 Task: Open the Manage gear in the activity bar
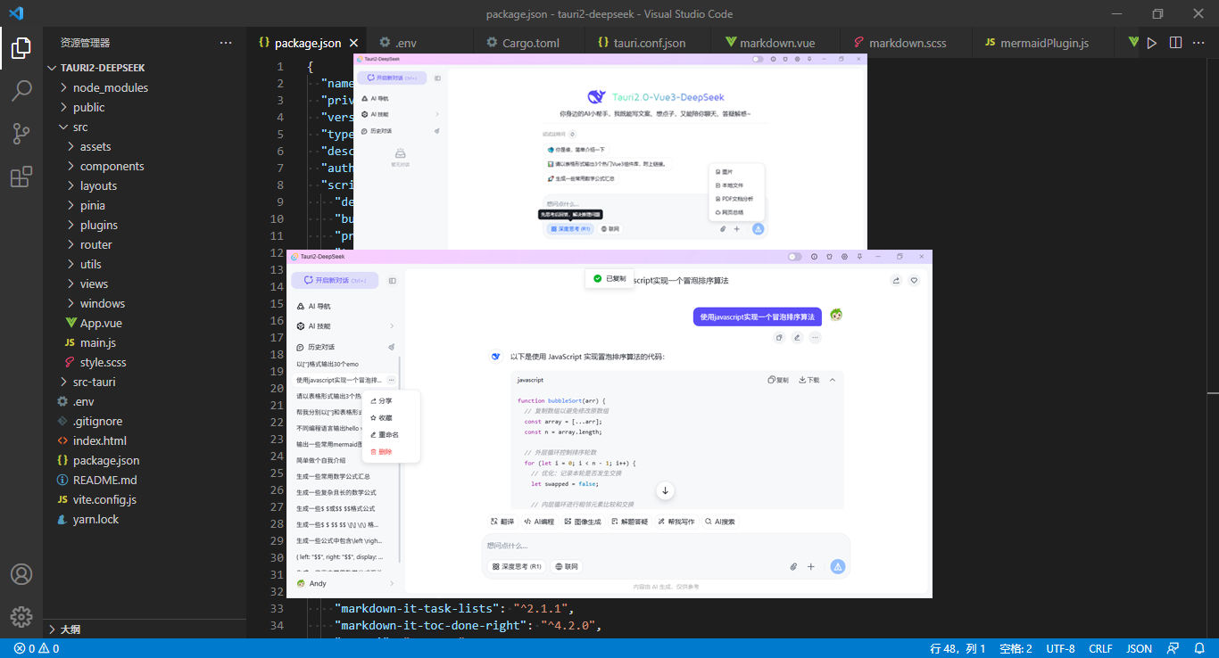click(21, 617)
